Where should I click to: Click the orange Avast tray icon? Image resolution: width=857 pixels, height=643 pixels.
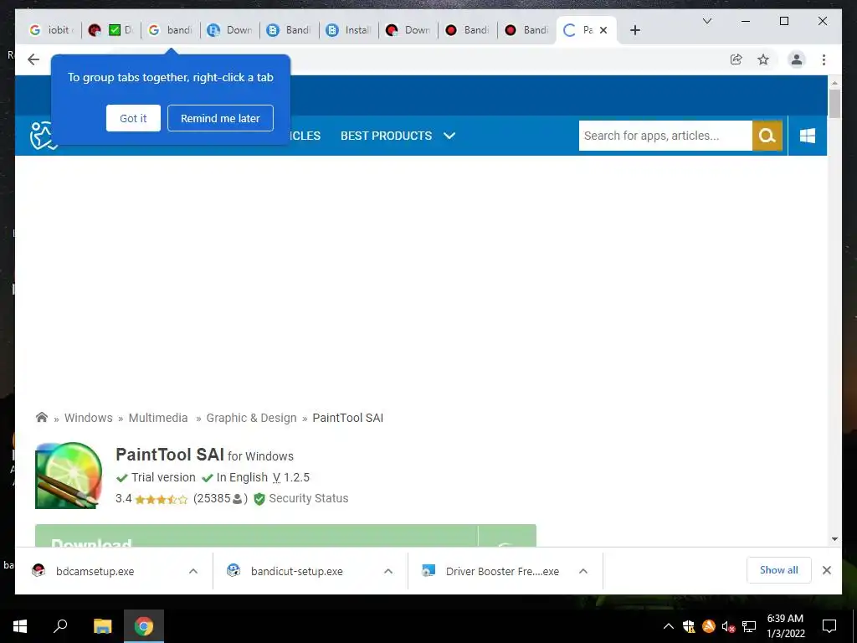(708, 626)
